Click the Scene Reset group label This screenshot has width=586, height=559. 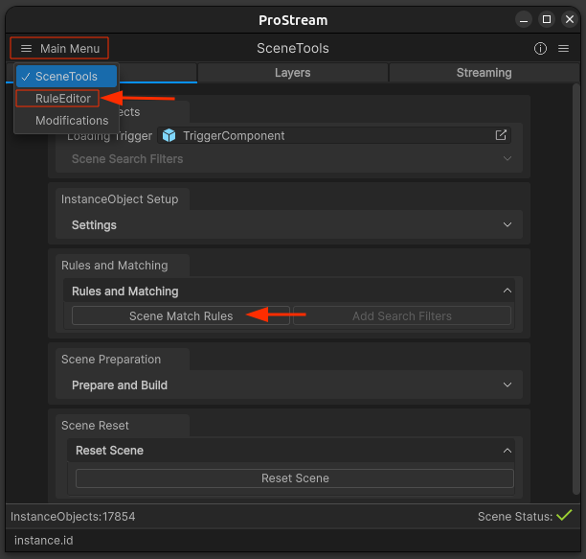pos(95,426)
